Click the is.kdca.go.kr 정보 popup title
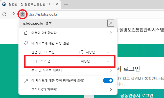Image resolution: width=164 pixels, height=98 pixels. click(37, 23)
